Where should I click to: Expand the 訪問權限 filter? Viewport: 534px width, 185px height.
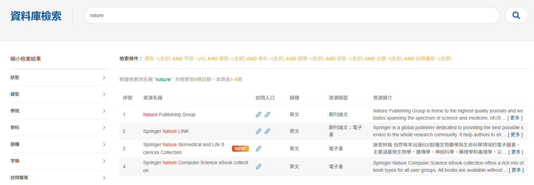60,178
